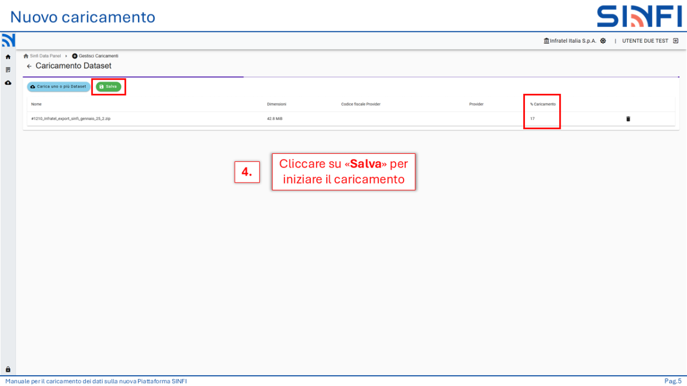Click the lock icon at sidebar bottom
687x386 pixels.
8,369
